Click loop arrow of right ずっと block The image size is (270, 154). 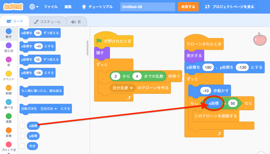pyautogui.click(x=219, y=134)
